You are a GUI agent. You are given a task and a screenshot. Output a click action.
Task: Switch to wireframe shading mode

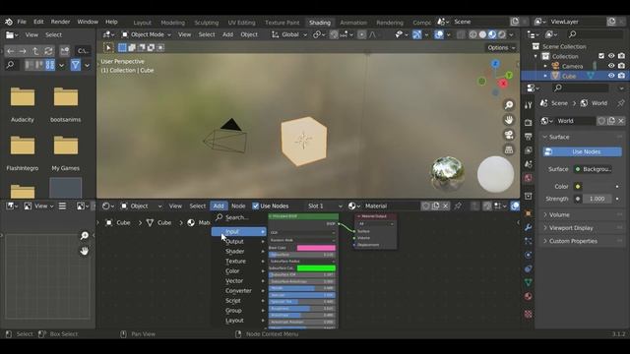(472, 35)
